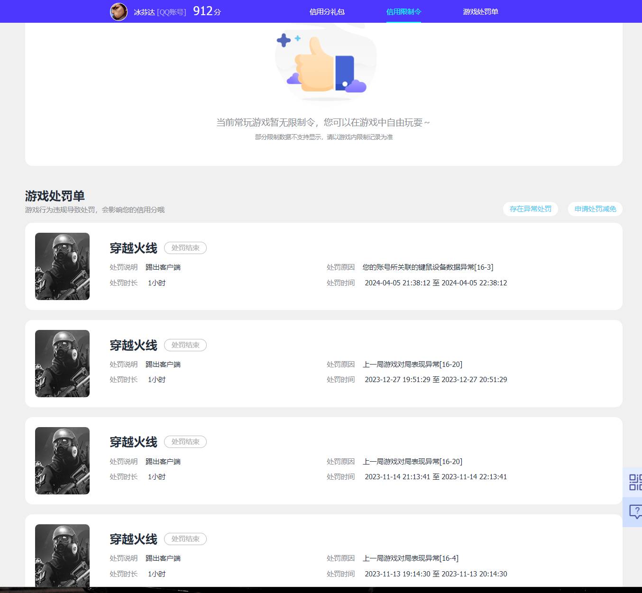The height and width of the screenshot is (593, 642).
Task: Switch to the 信用限制令 tab
Action: click(404, 12)
